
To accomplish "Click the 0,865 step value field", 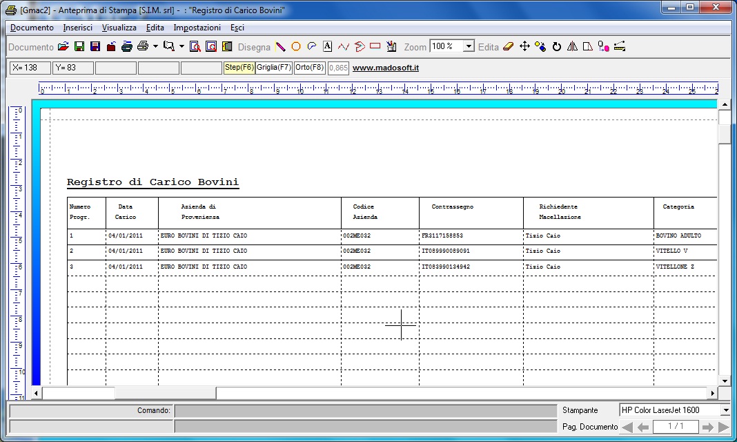I will coord(338,68).
